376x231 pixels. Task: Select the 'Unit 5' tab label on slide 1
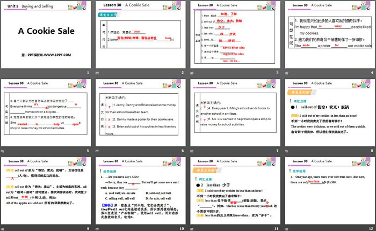coord(11,3)
